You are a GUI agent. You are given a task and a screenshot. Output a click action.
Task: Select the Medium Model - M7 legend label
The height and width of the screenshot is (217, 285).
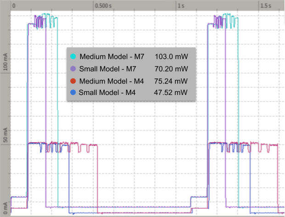(112, 57)
